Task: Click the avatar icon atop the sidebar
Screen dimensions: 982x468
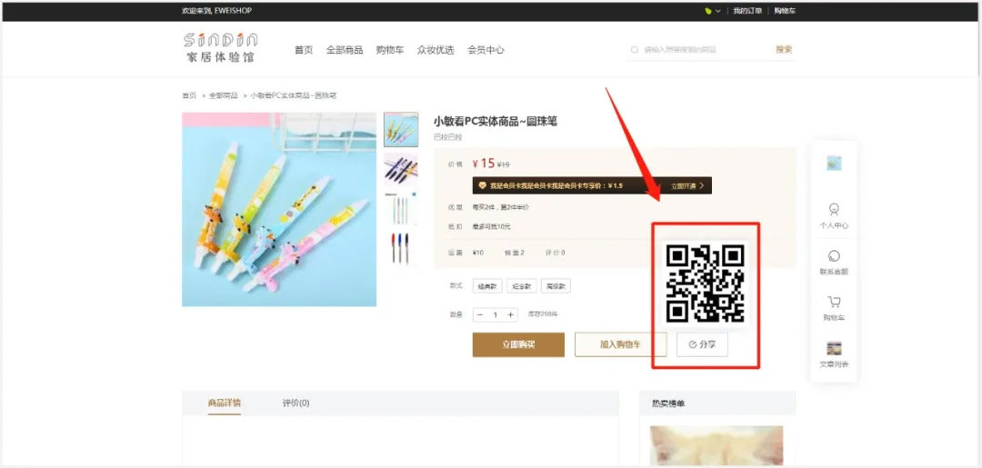Action: pos(834,164)
